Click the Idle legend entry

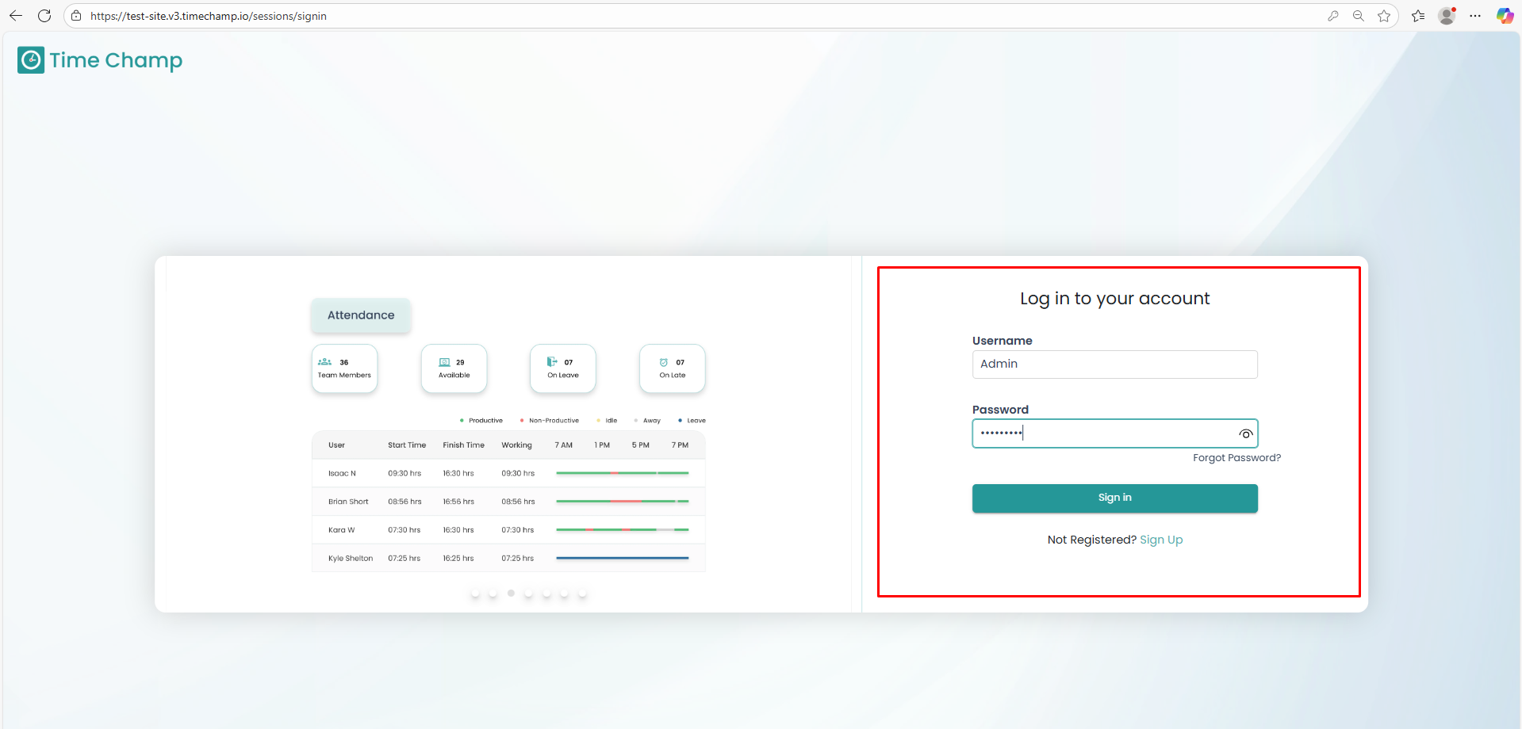607,421
